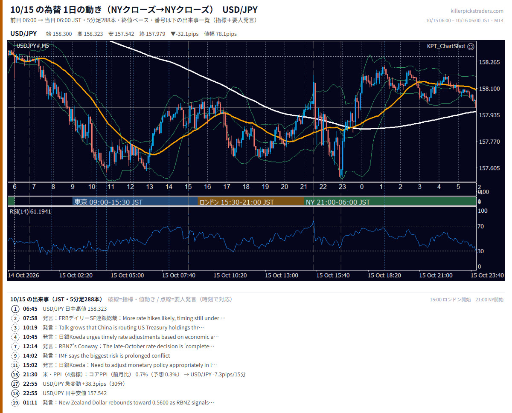Viewport: 512px width, 413px height.
Task: Click the RSI 70 level label
Action: 480,226
